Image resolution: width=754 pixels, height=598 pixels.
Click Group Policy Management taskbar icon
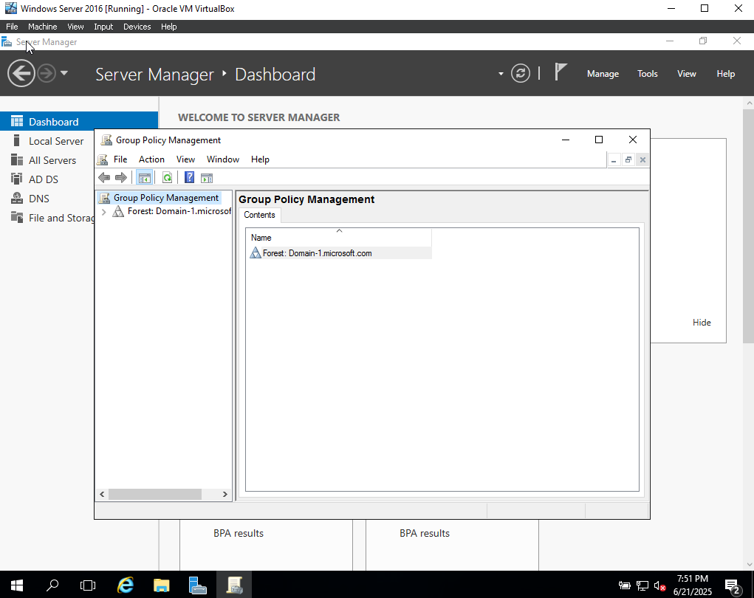(234, 585)
